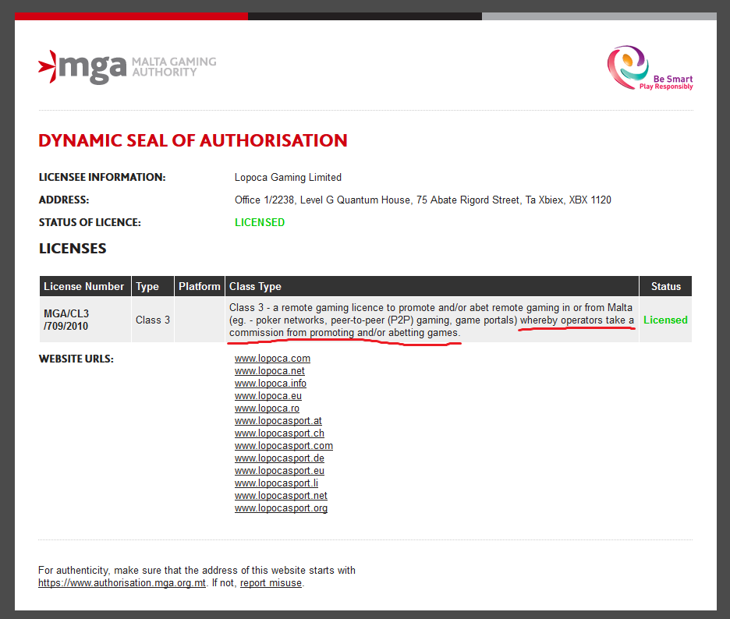Click the report misuse link

pos(271,582)
